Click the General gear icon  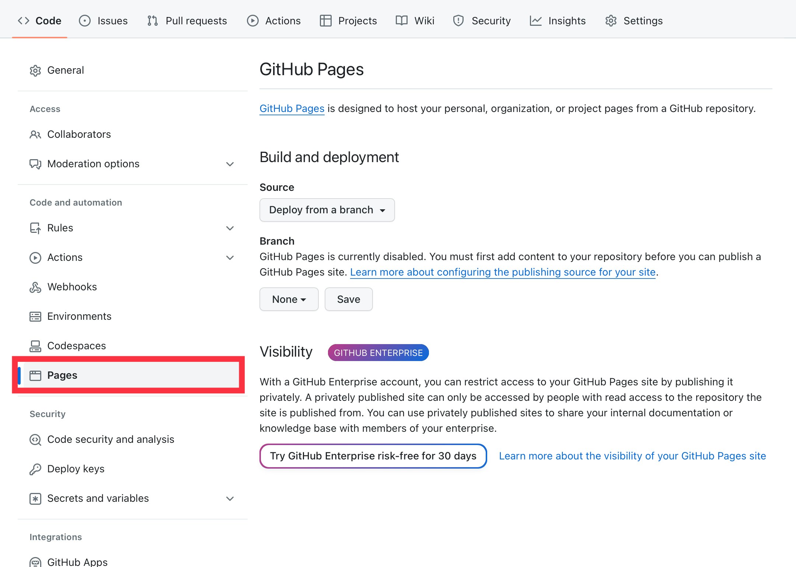pos(35,70)
